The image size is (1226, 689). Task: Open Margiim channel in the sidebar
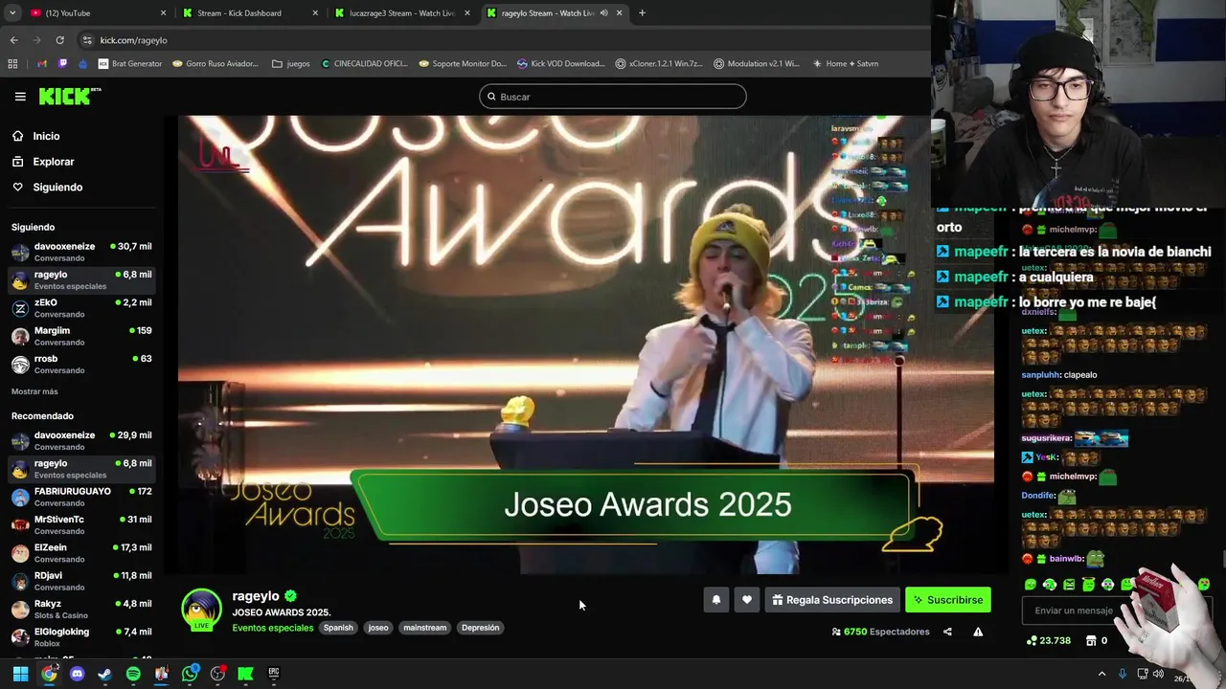point(81,336)
